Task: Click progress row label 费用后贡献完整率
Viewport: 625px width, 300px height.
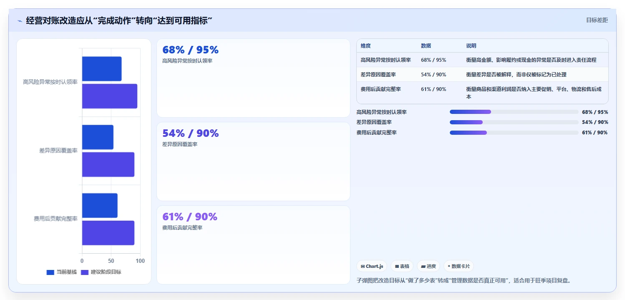Action: tap(377, 133)
